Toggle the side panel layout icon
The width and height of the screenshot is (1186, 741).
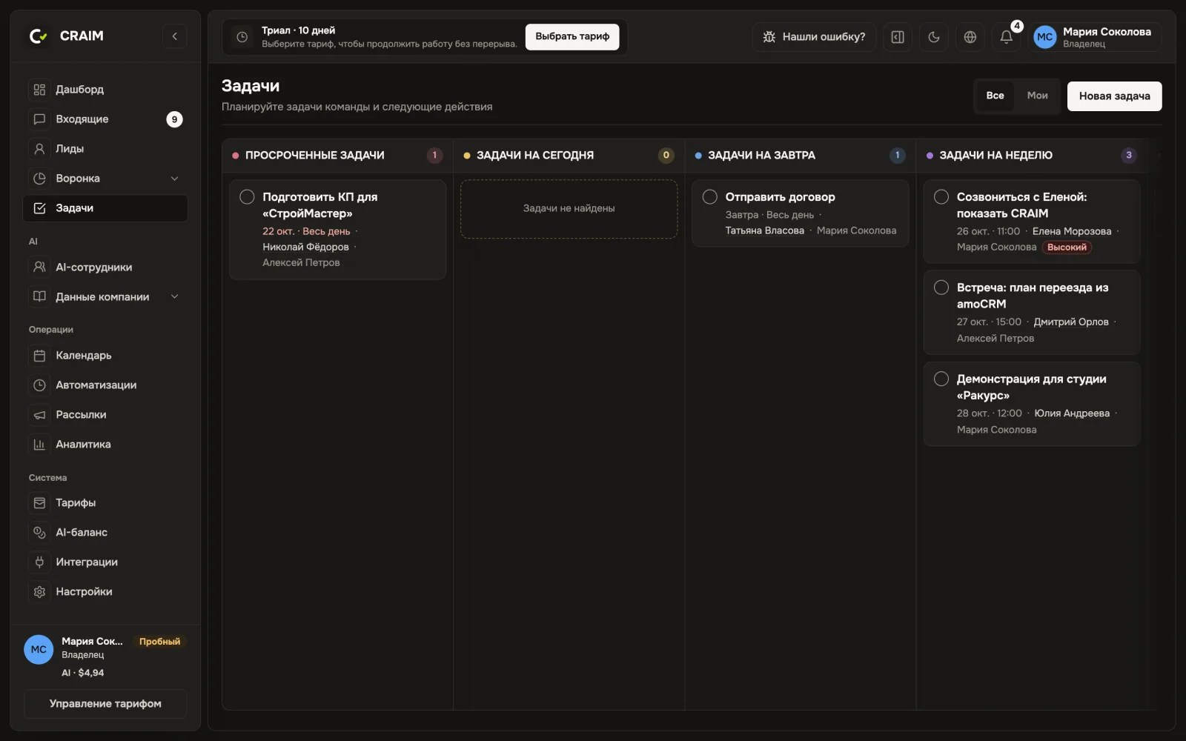898,37
